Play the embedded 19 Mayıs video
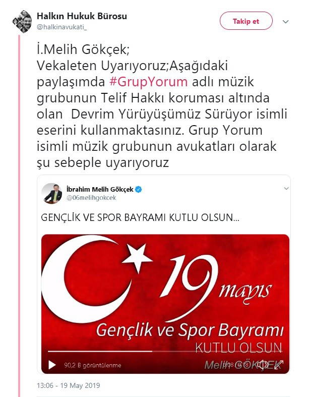This screenshot has width=309, height=397. (52, 365)
